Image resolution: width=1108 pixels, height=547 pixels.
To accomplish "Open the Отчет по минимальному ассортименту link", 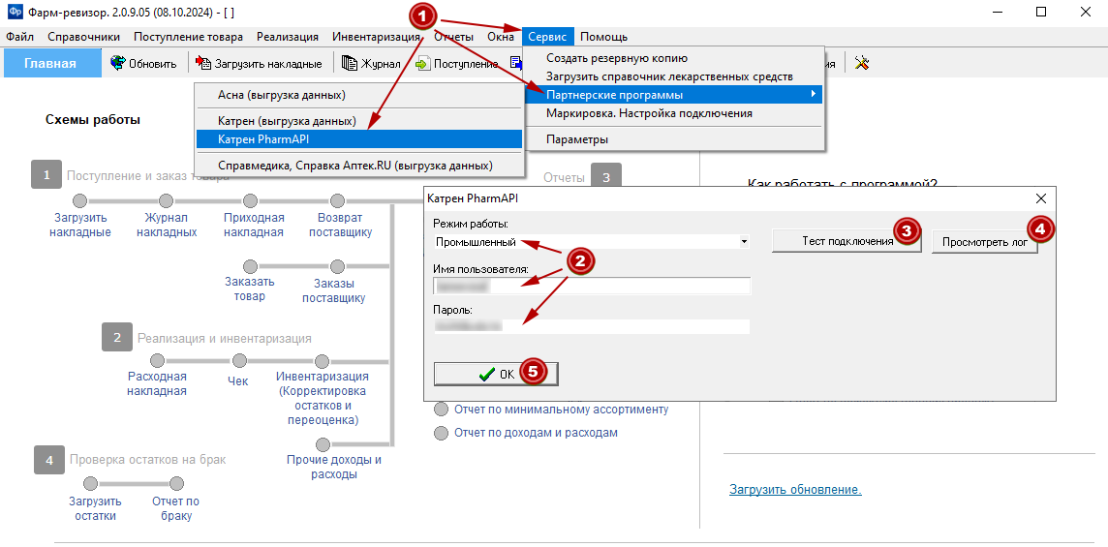I will pyautogui.click(x=561, y=410).
